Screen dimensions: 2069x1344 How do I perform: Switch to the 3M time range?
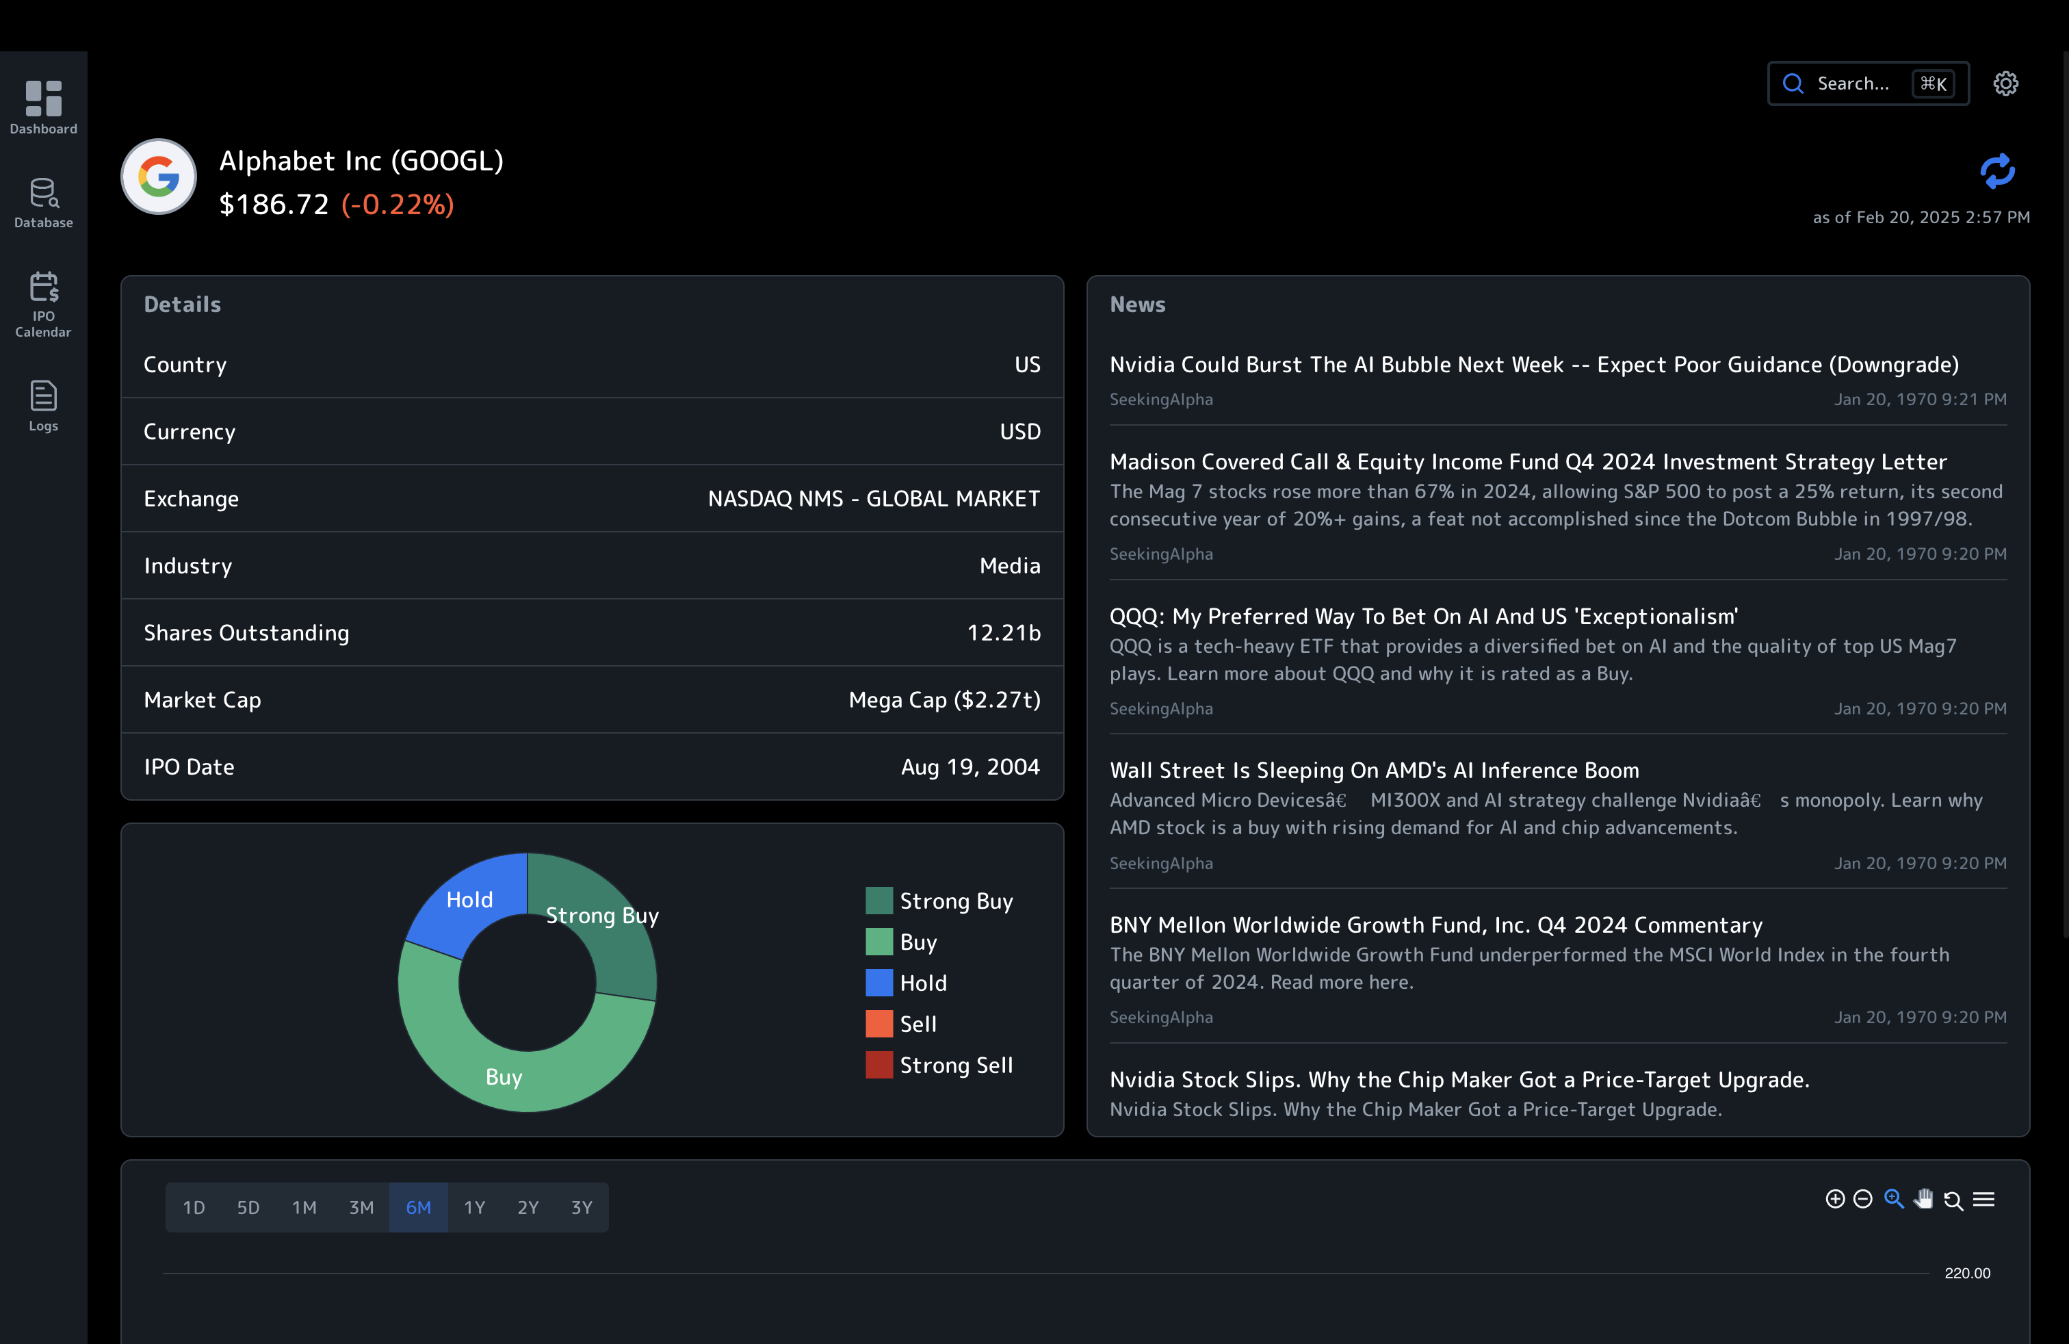362,1206
